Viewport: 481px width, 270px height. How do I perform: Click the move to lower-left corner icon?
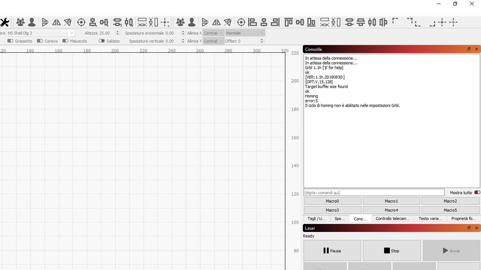tap(417, 24)
